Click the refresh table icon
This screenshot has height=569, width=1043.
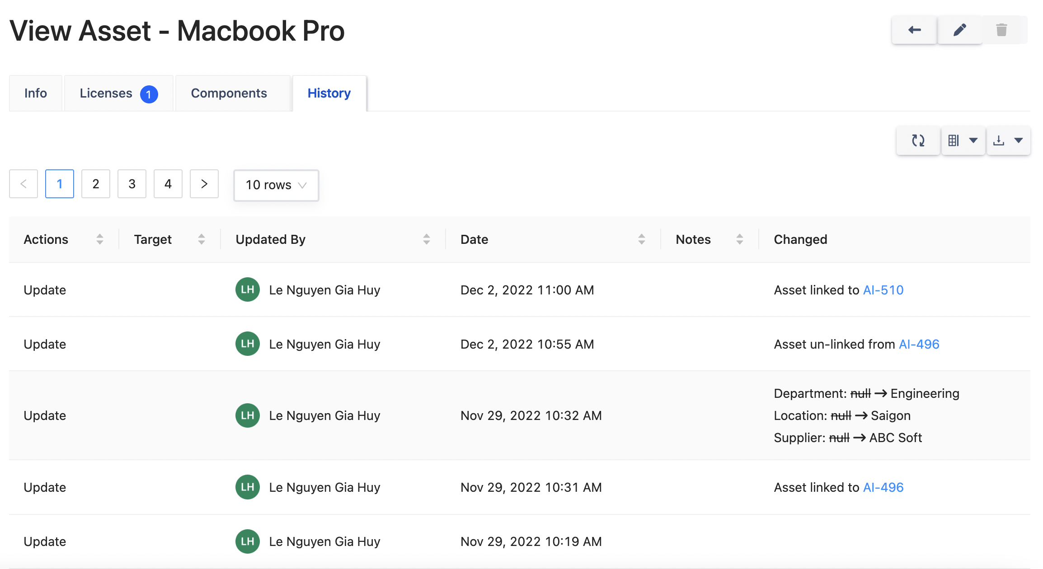coord(918,140)
